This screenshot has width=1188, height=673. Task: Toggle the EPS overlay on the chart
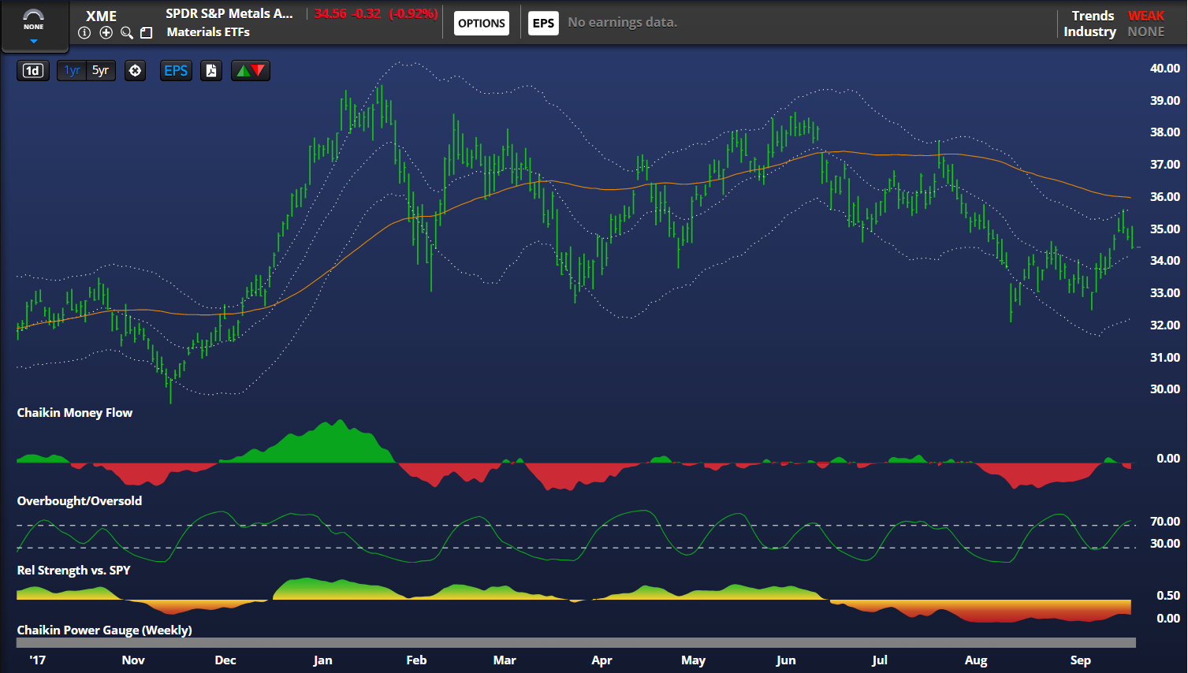pyautogui.click(x=176, y=70)
